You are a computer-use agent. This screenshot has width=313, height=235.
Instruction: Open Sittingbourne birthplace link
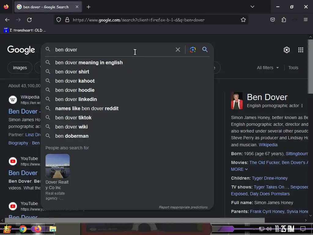(x=297, y=154)
